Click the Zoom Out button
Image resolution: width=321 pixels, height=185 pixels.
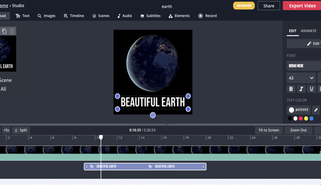tap(298, 130)
